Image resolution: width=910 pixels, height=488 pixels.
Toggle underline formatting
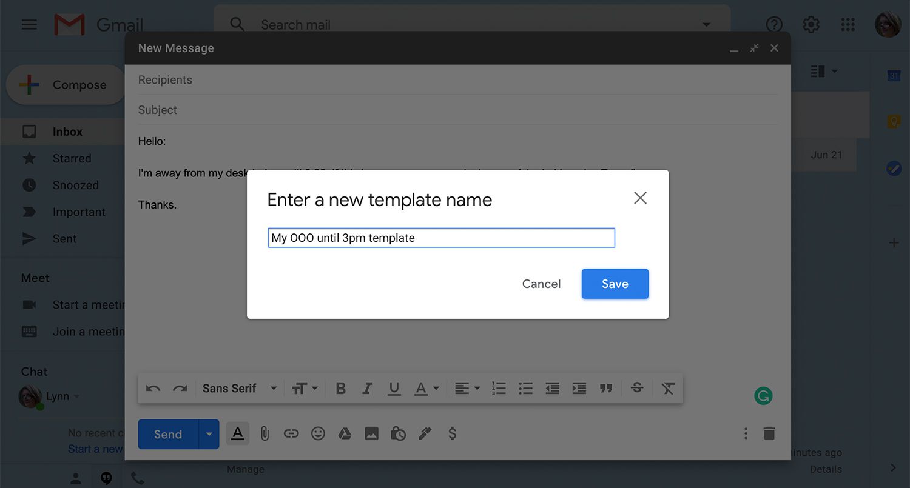pos(394,389)
